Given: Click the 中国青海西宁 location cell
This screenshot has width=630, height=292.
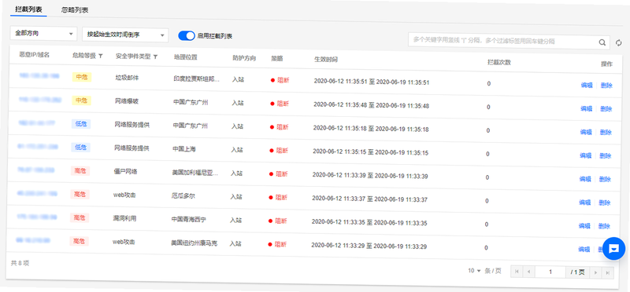Looking at the screenshot, I should (x=189, y=220).
